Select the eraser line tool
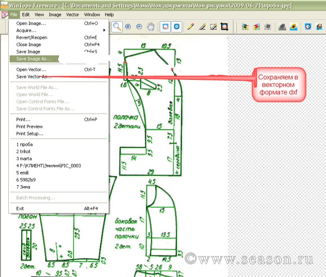This screenshot has width=326, height=277. tap(202, 27)
